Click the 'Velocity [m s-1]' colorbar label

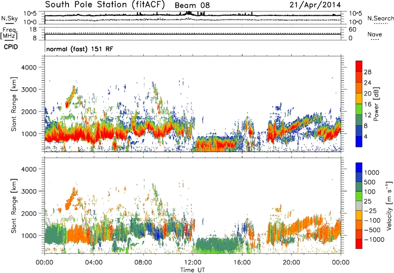(x=389, y=205)
